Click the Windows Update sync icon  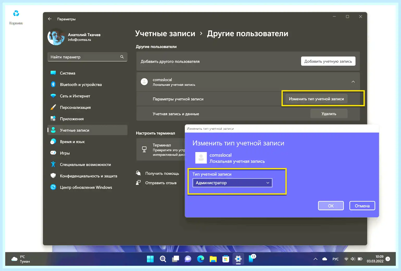[53, 187]
